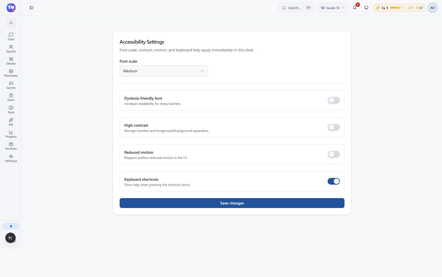Go to the Exam page
Viewport: 442px width, 277px height.
click(x=11, y=97)
